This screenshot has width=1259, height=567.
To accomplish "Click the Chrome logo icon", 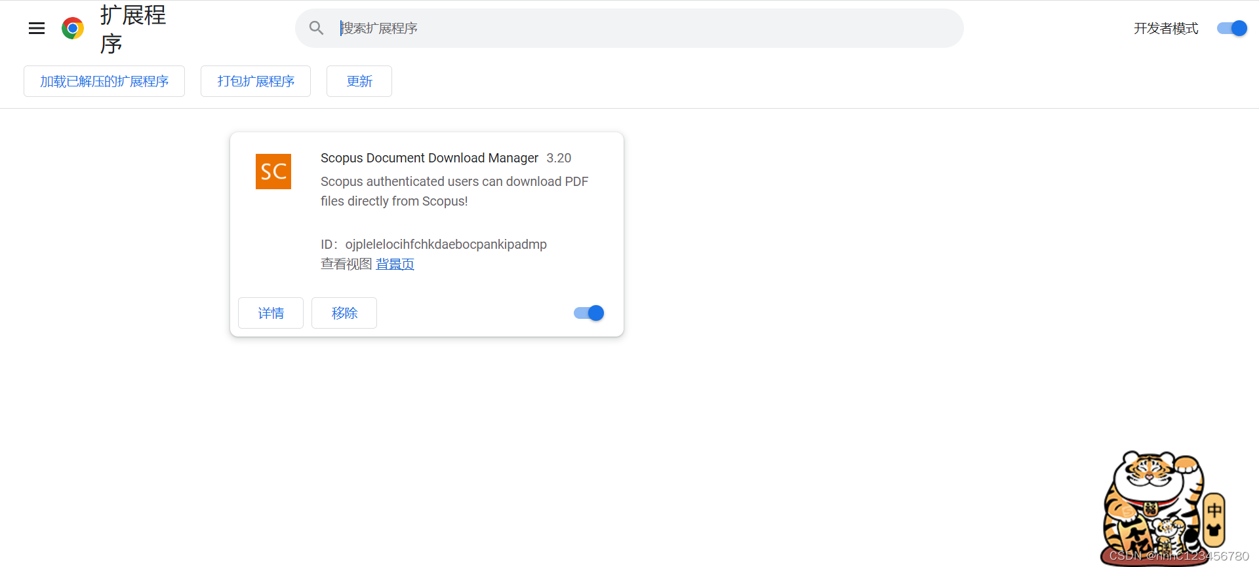I will (x=73, y=28).
